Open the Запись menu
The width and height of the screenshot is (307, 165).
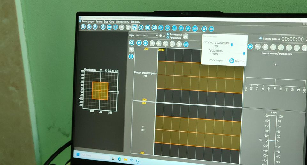[x=99, y=21]
